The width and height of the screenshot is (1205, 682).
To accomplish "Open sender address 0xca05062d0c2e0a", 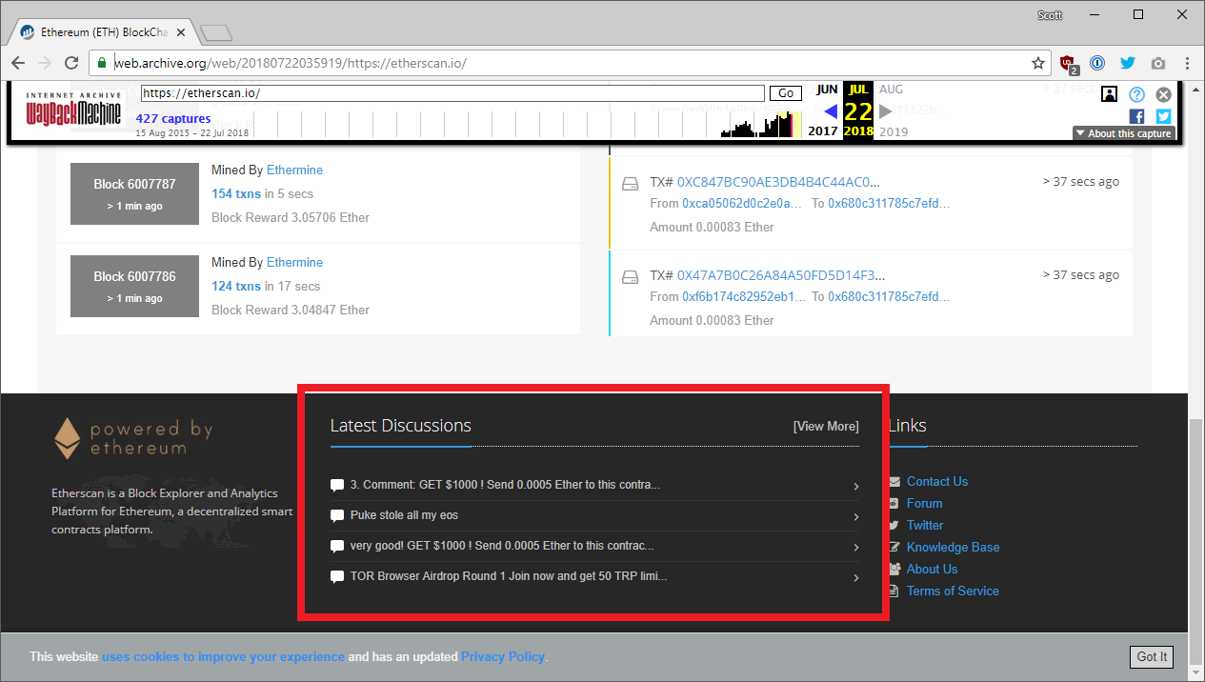I will [x=744, y=204].
